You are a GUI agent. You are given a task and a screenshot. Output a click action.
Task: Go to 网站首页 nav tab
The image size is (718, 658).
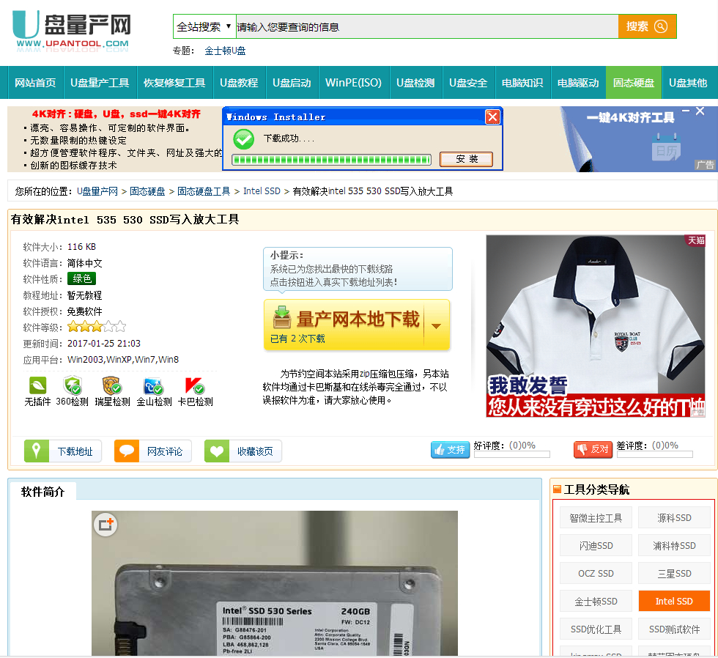35,83
